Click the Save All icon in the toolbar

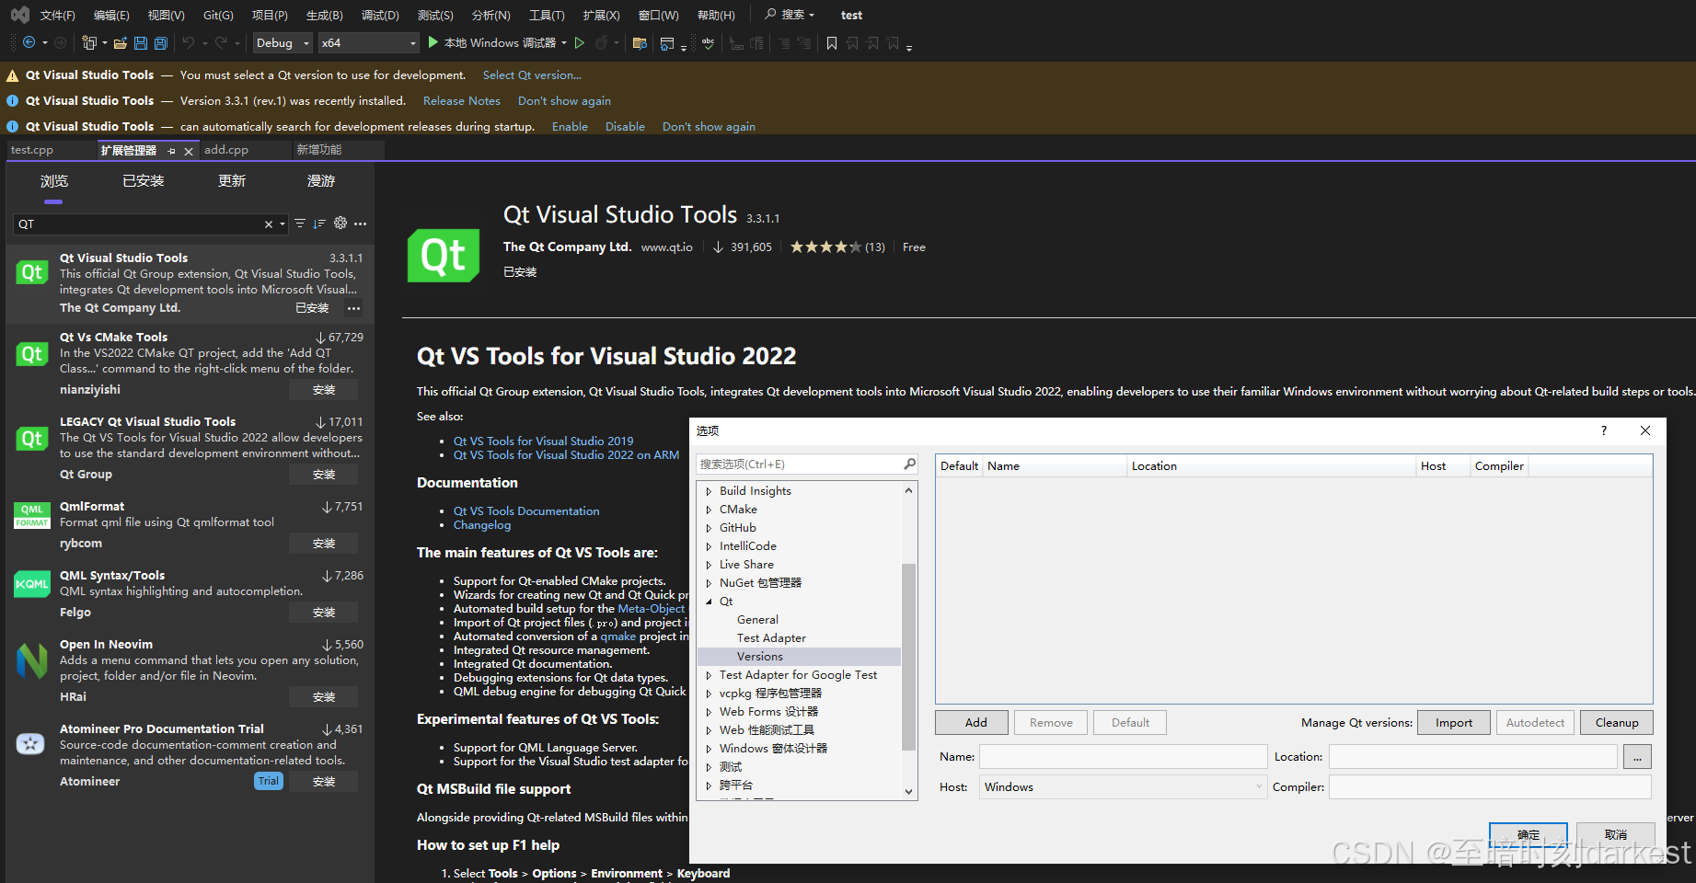point(159,43)
